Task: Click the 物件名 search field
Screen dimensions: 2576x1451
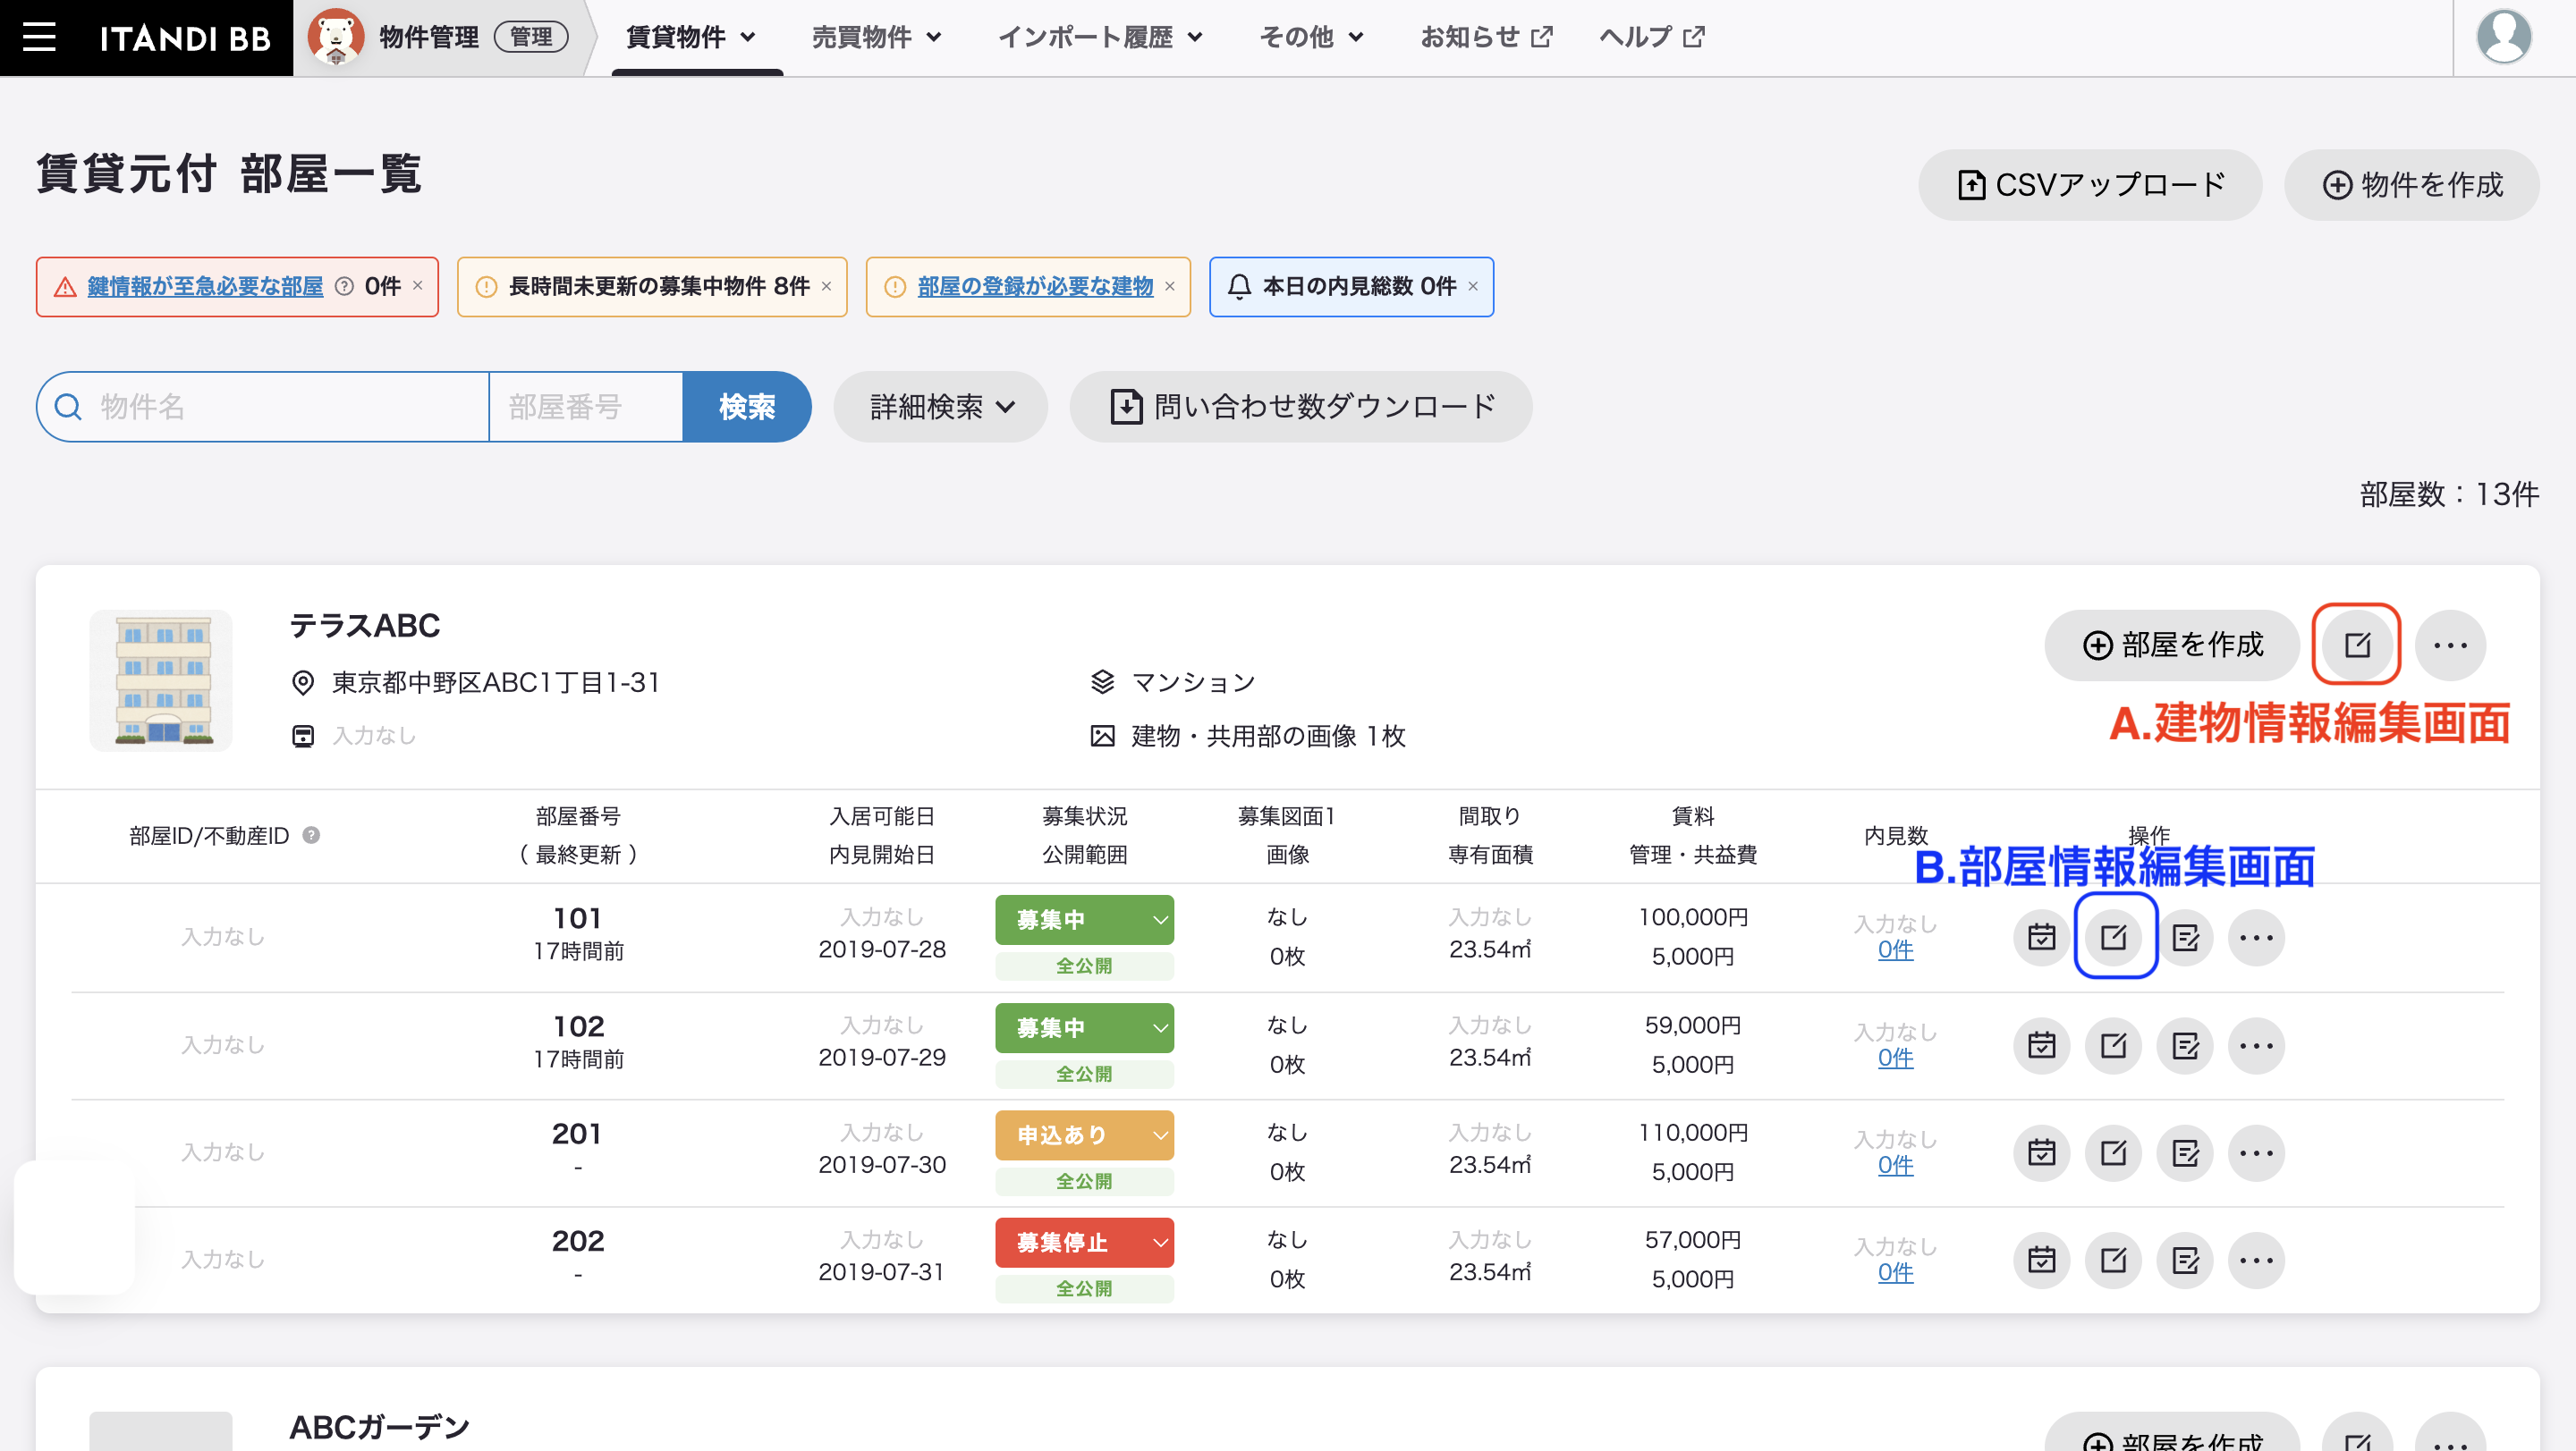Action: point(263,407)
